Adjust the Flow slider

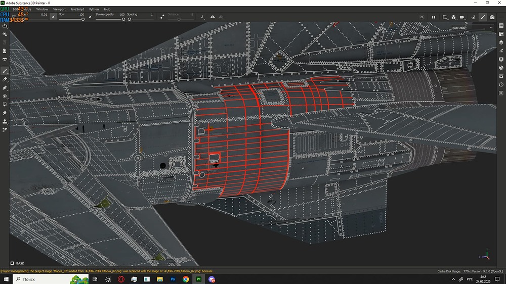click(71, 19)
